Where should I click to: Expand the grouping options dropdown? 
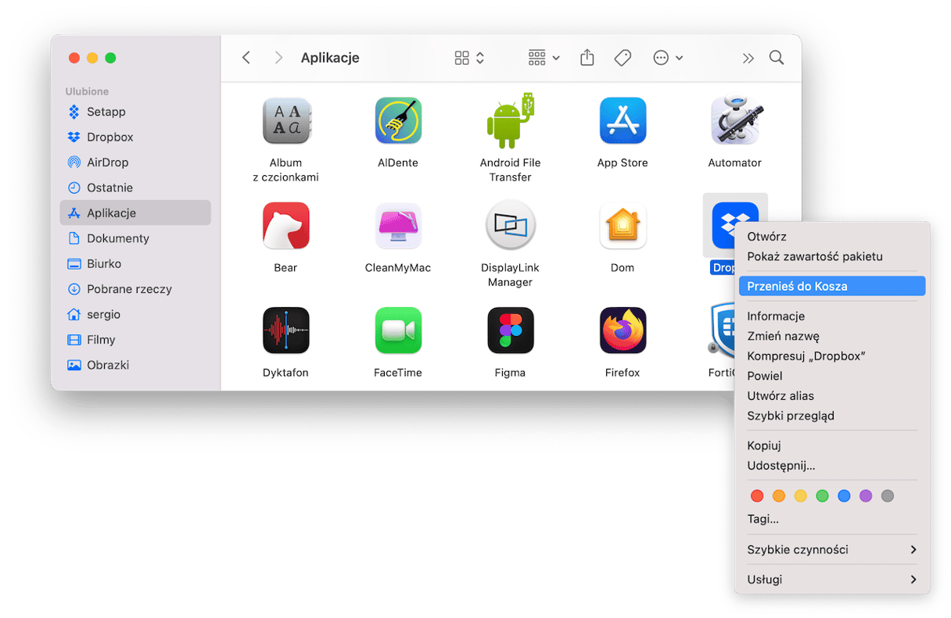coord(544,58)
